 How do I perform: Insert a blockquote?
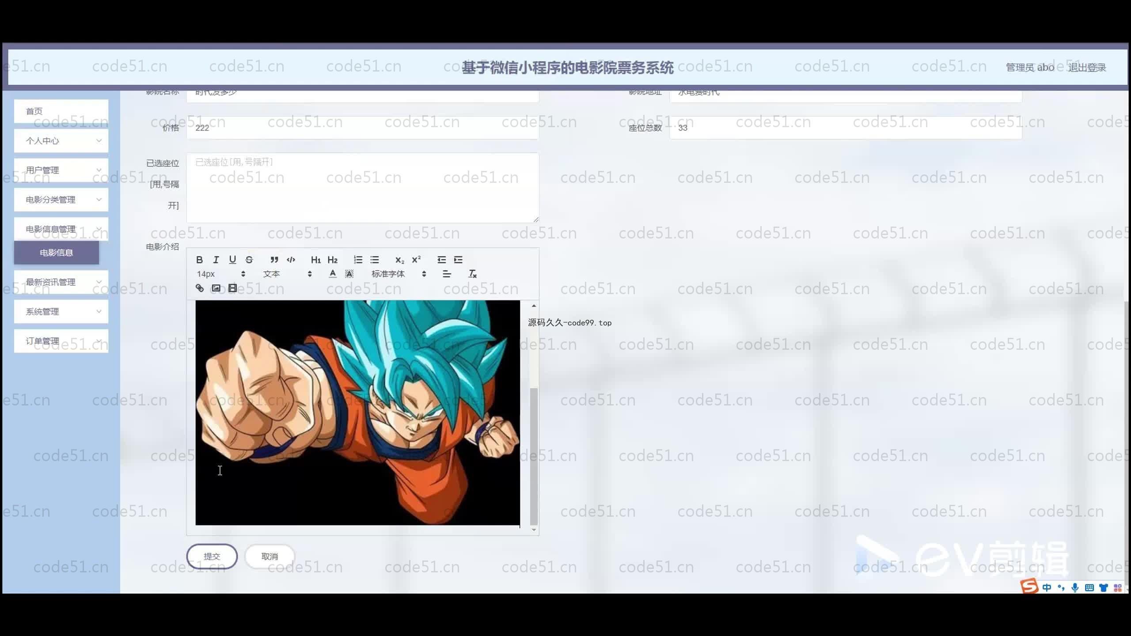[274, 260]
